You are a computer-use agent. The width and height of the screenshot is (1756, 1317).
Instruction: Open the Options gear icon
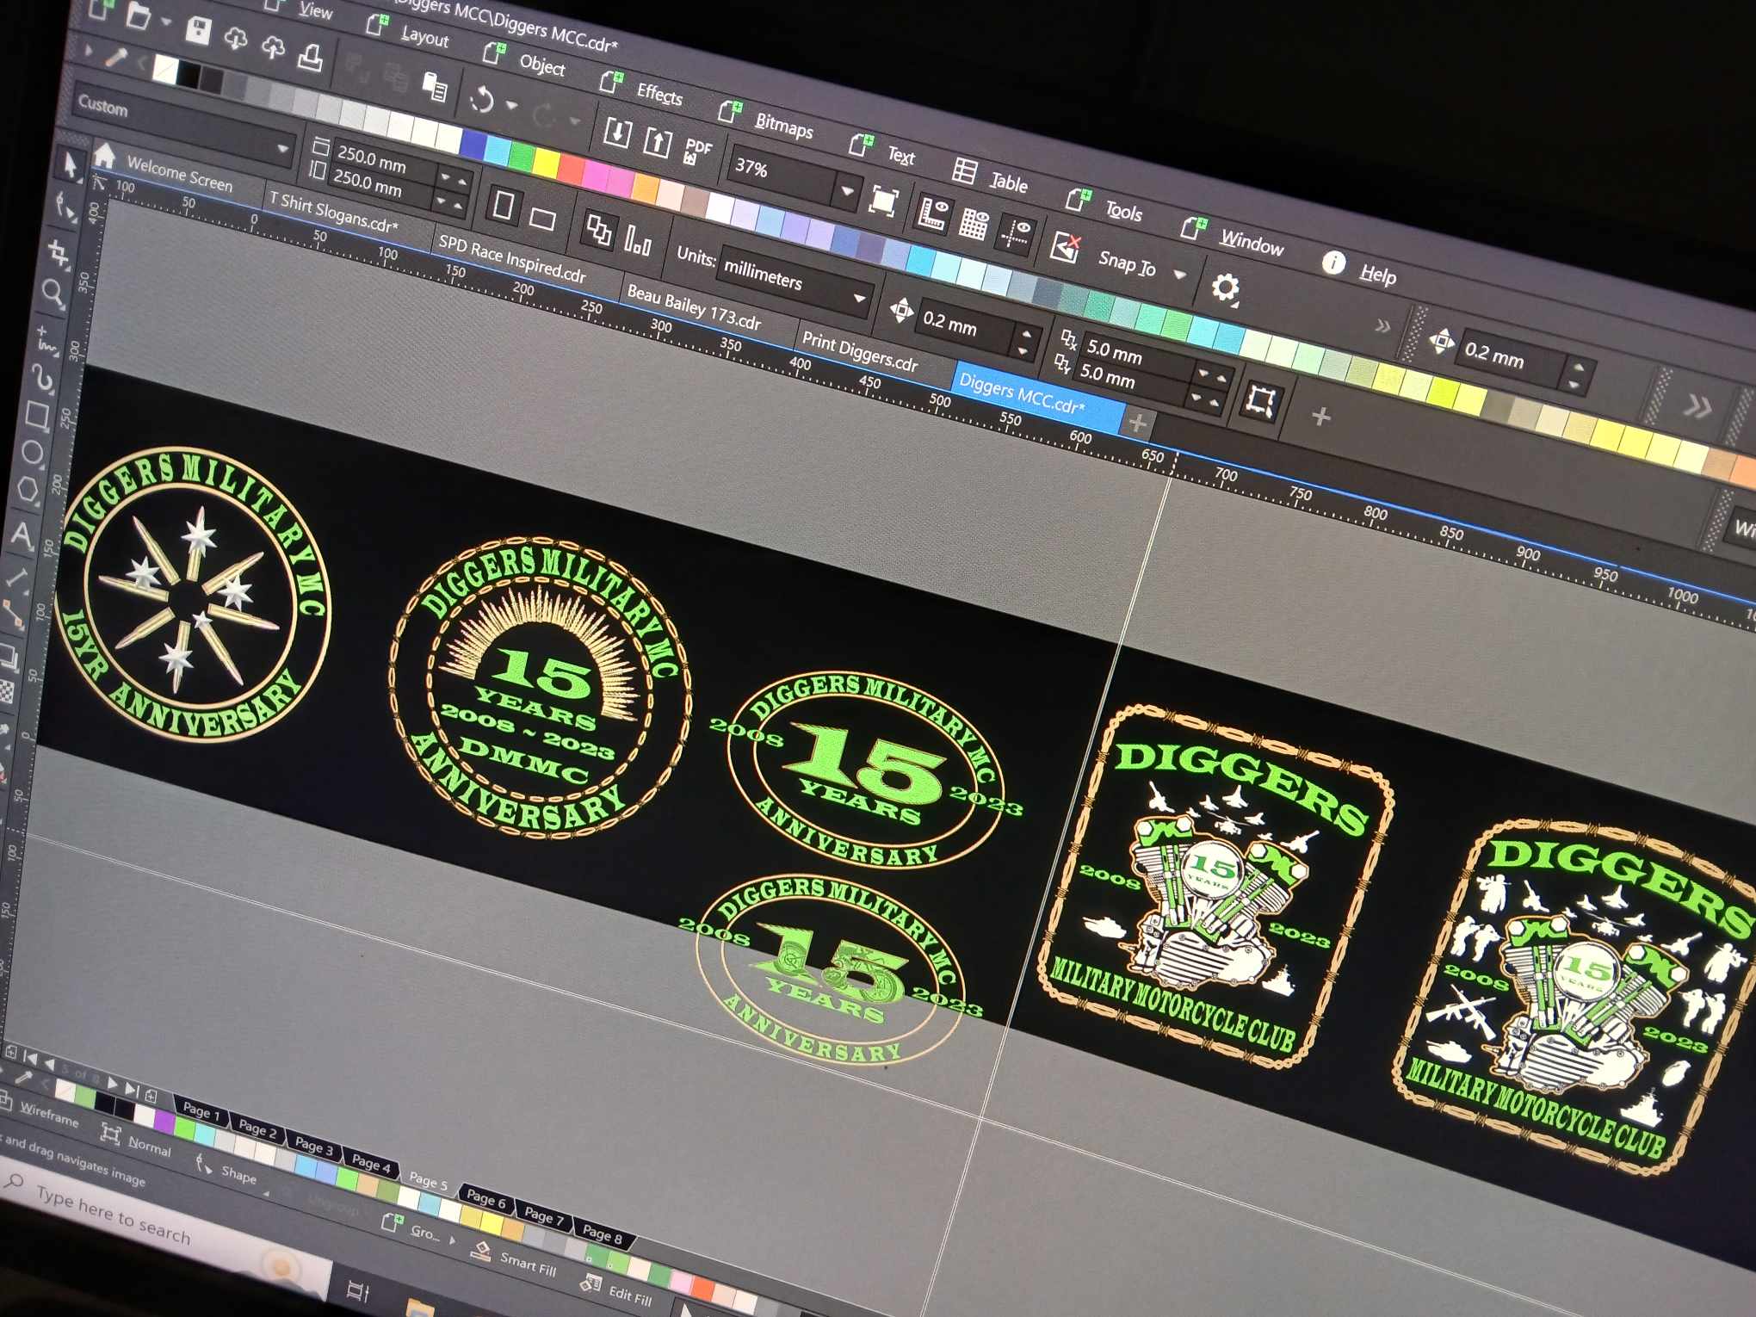[1224, 288]
